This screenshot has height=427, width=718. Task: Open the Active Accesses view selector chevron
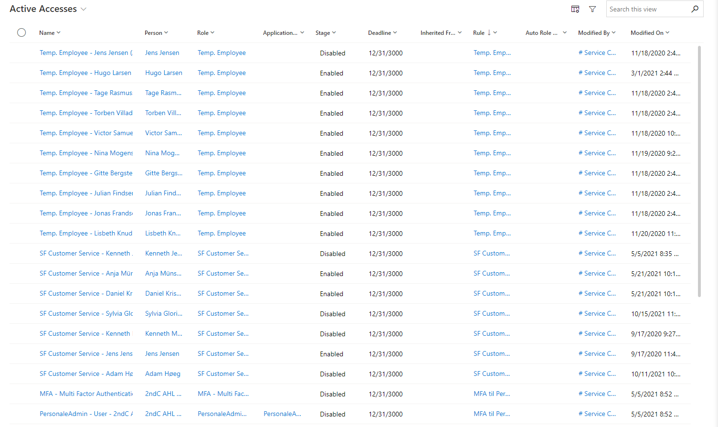point(84,9)
